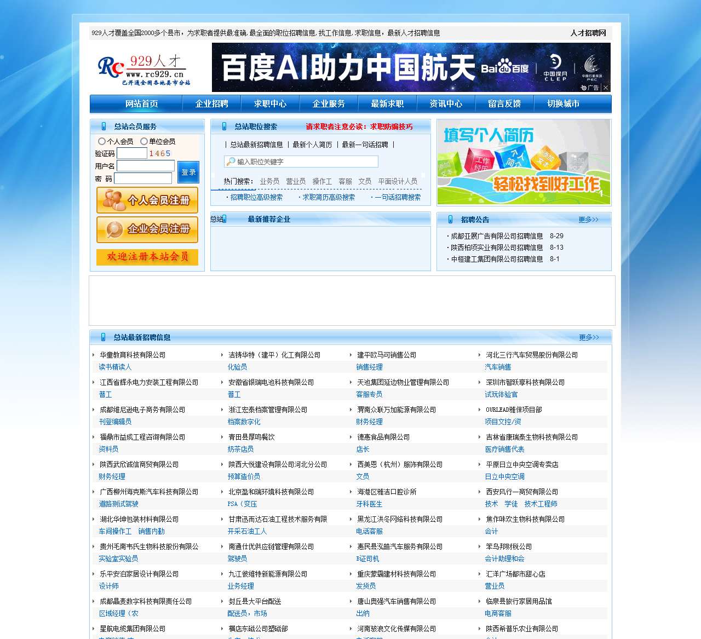Click the captcha image 1465
Viewport: 701px width, 639px height.
pyautogui.click(x=160, y=153)
